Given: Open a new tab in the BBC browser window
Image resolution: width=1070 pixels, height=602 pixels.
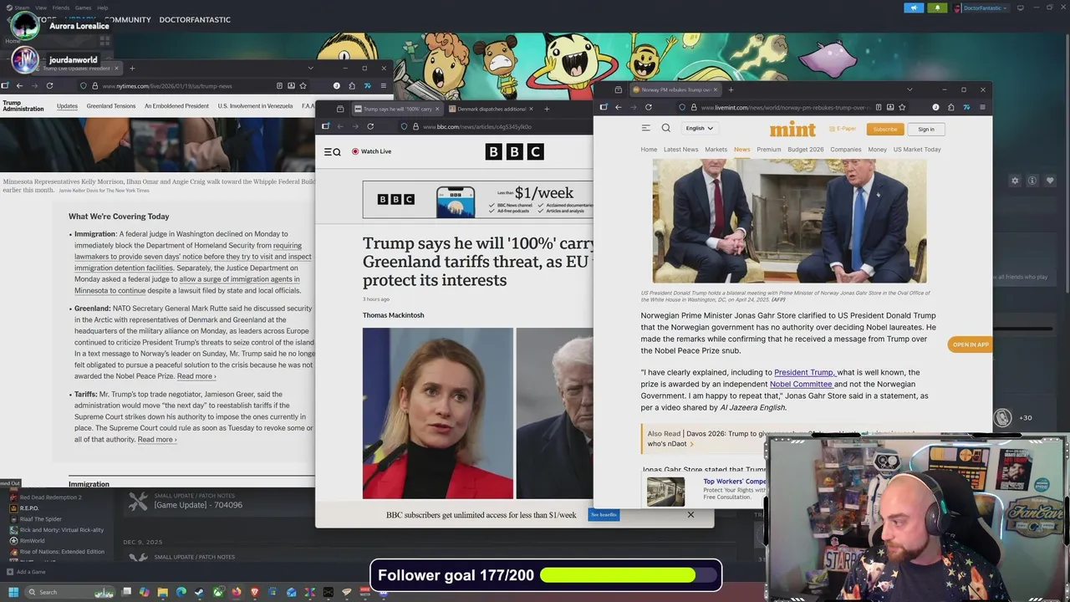Looking at the screenshot, I should tap(547, 109).
